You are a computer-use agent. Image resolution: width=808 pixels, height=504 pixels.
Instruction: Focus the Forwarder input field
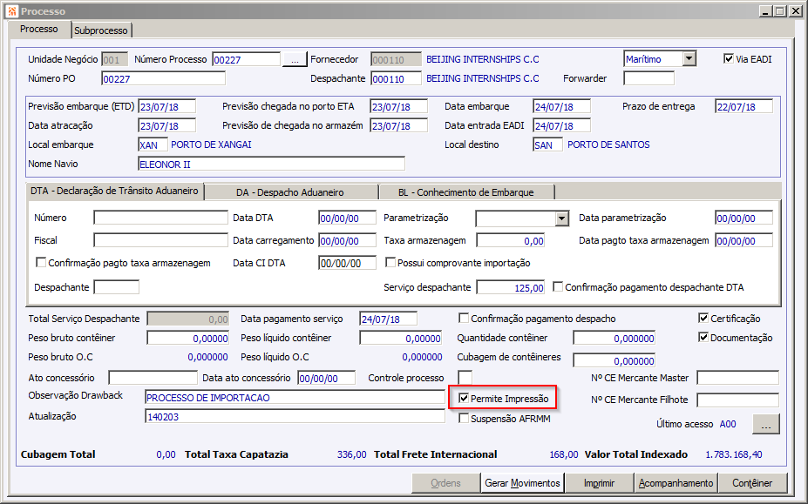pyautogui.click(x=648, y=78)
